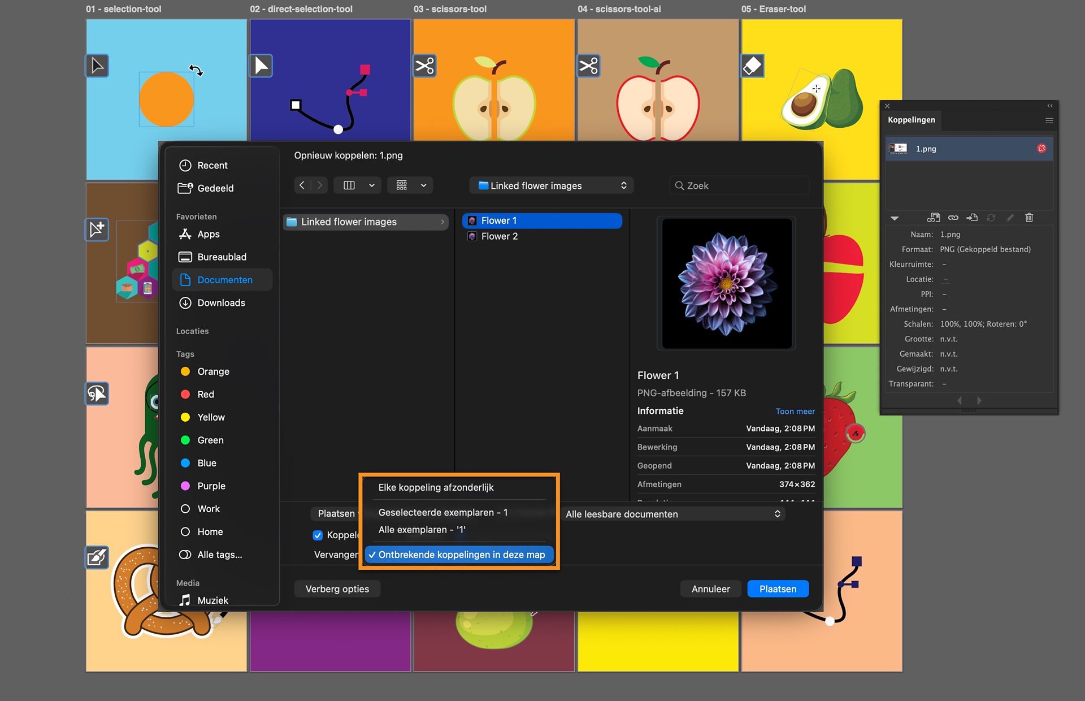
Task: Click the rotate cursor near the orange circle
Action: point(196,70)
